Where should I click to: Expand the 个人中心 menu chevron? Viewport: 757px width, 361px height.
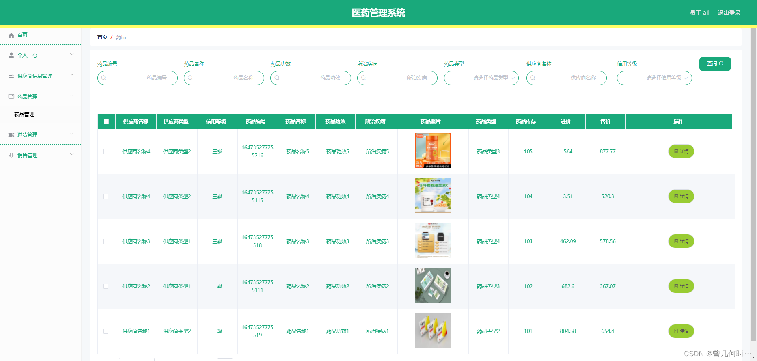72,54
